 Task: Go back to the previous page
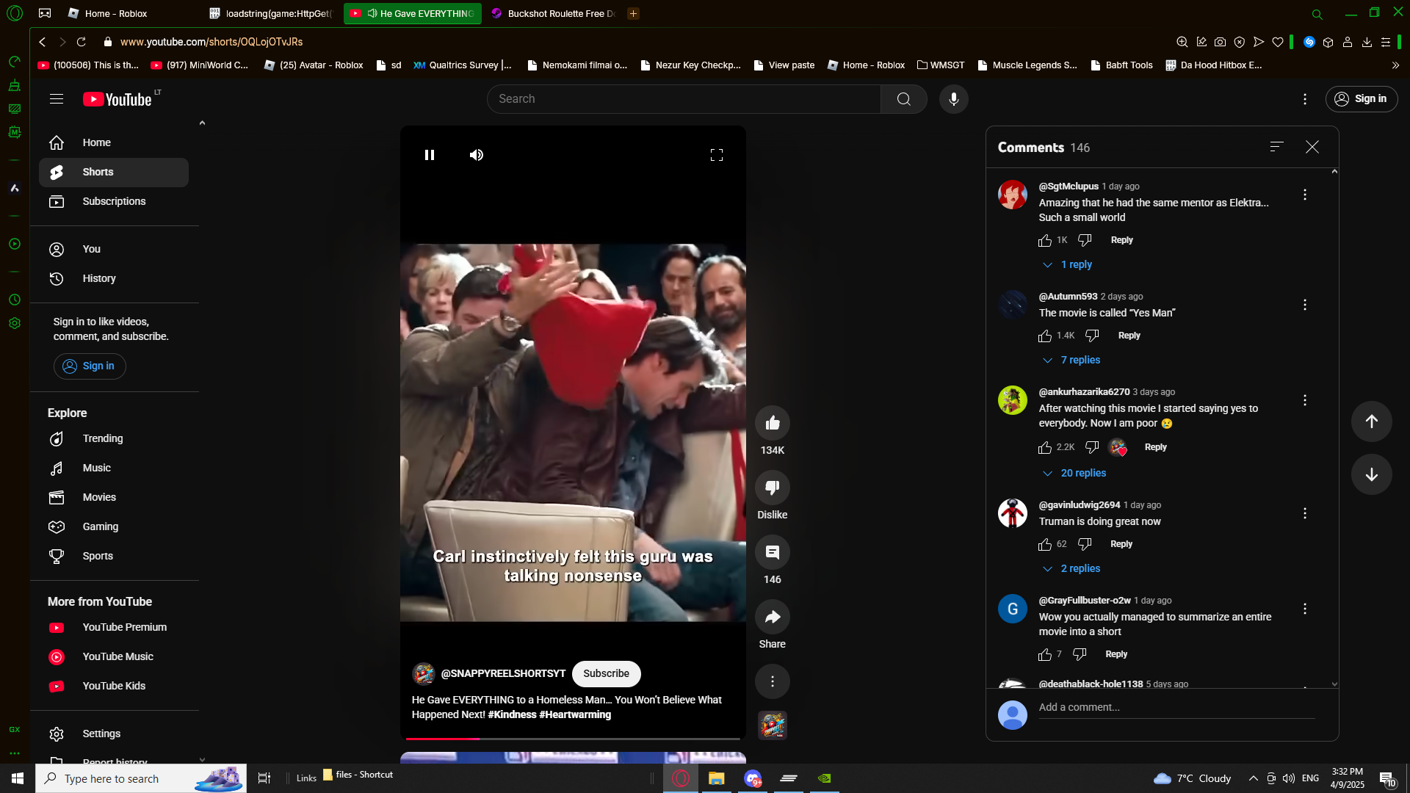[x=43, y=42]
